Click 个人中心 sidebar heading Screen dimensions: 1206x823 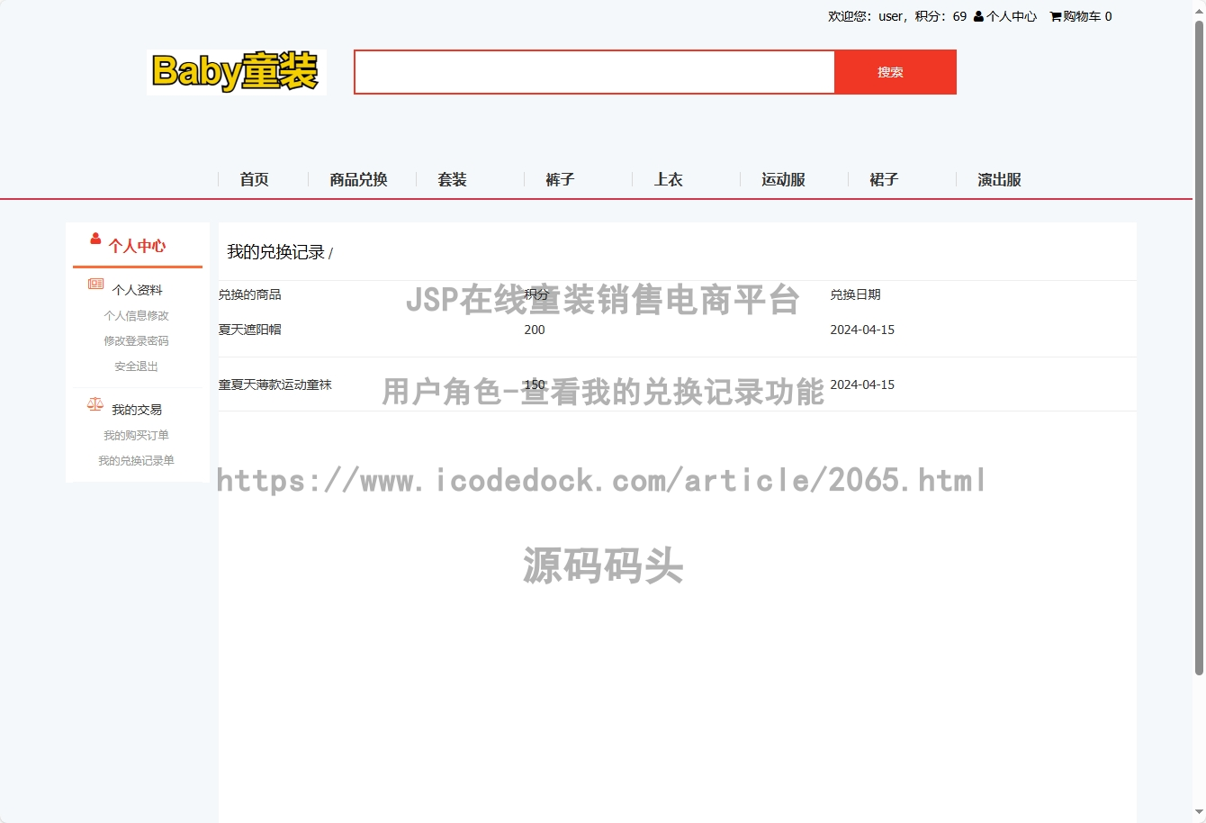tap(137, 246)
